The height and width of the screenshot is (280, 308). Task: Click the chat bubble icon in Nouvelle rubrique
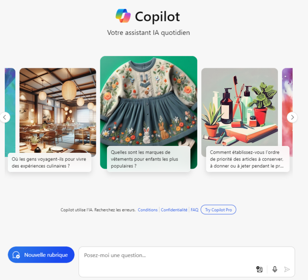coord(16,255)
